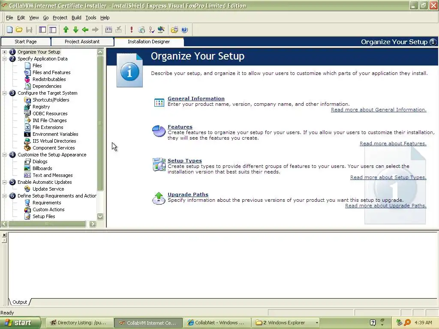Open the Project menu
The width and height of the screenshot is (439, 329).
60,18
